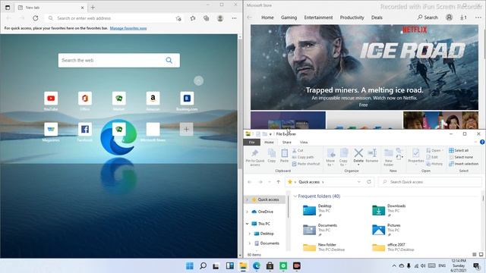Open Microsoft Store more options menu
This screenshot has width=486, height=273.
click(478, 17)
